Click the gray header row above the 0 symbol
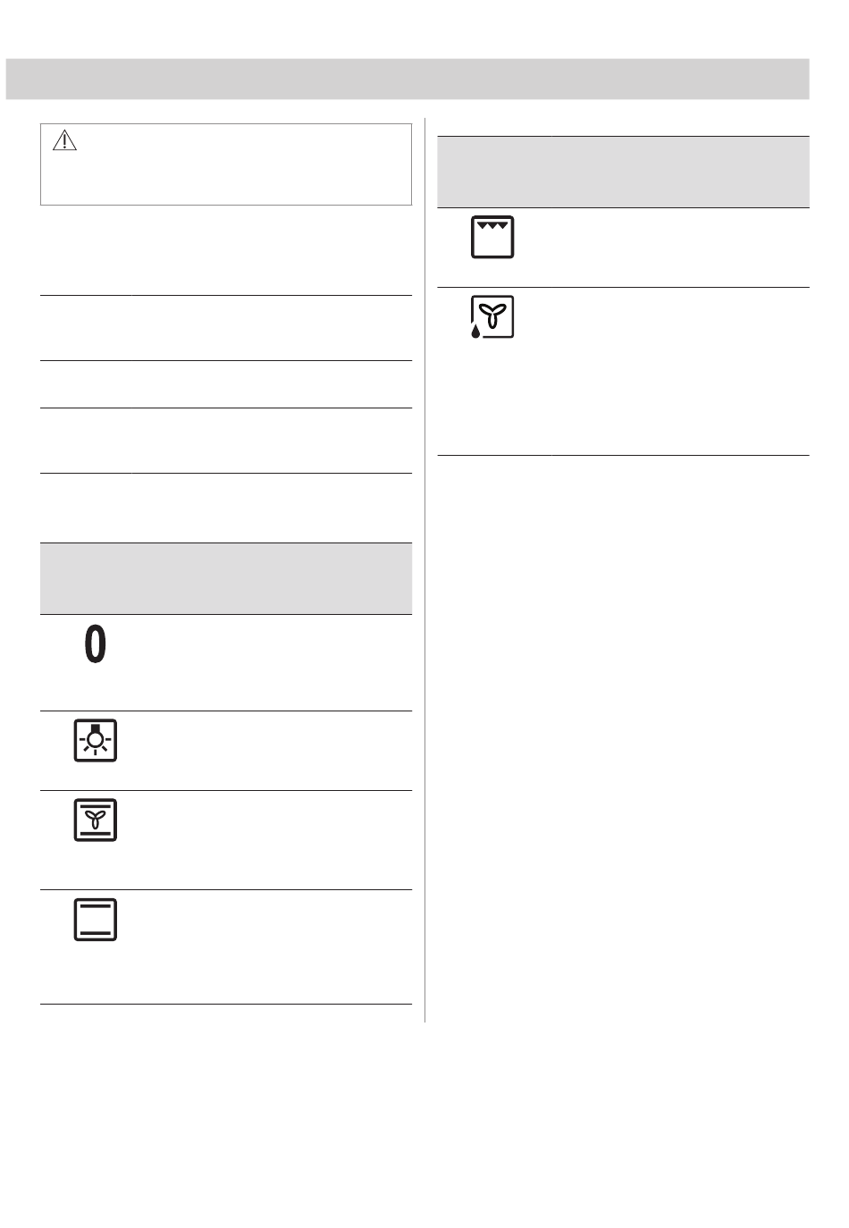The height and width of the screenshot is (1228, 849). (x=226, y=578)
